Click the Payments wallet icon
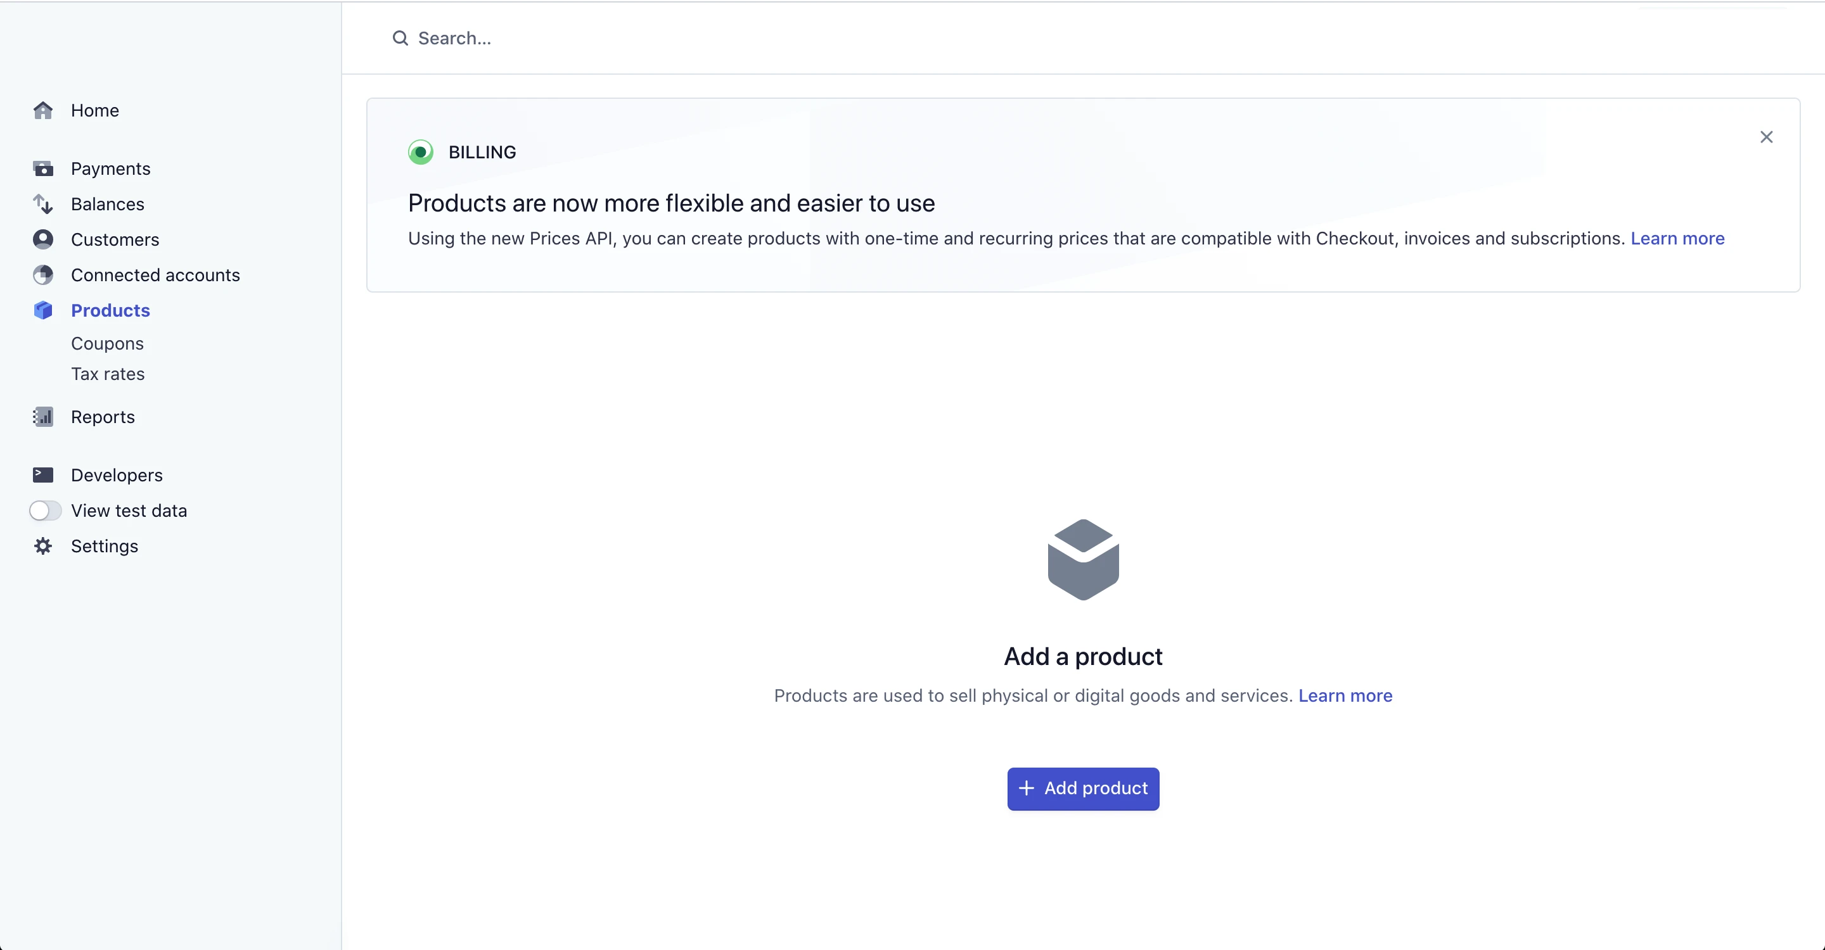This screenshot has height=950, width=1825. pos(43,168)
